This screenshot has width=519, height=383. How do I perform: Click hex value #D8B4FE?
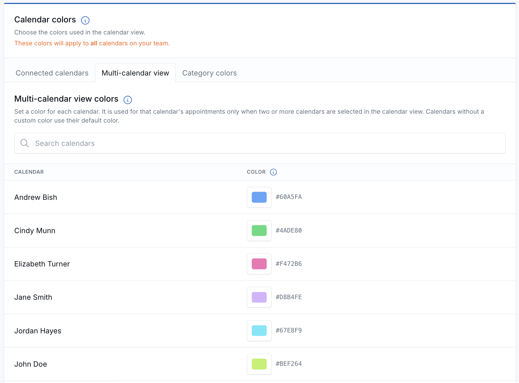(289, 297)
